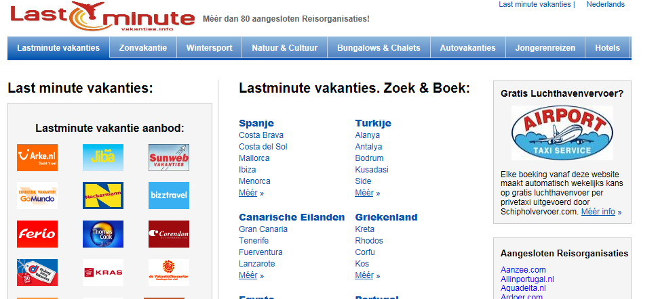The height and width of the screenshot is (299, 658).
Task: Open the Kos link
Action: point(362,264)
